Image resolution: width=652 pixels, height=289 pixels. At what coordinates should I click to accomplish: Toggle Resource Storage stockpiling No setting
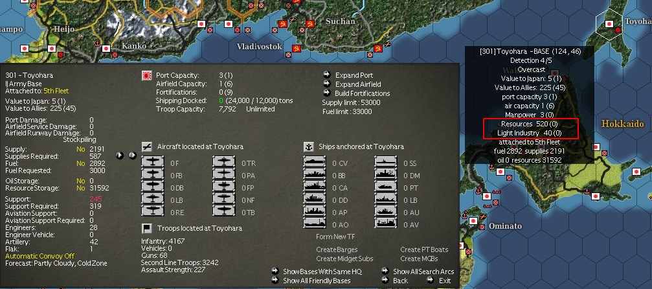pos(81,188)
